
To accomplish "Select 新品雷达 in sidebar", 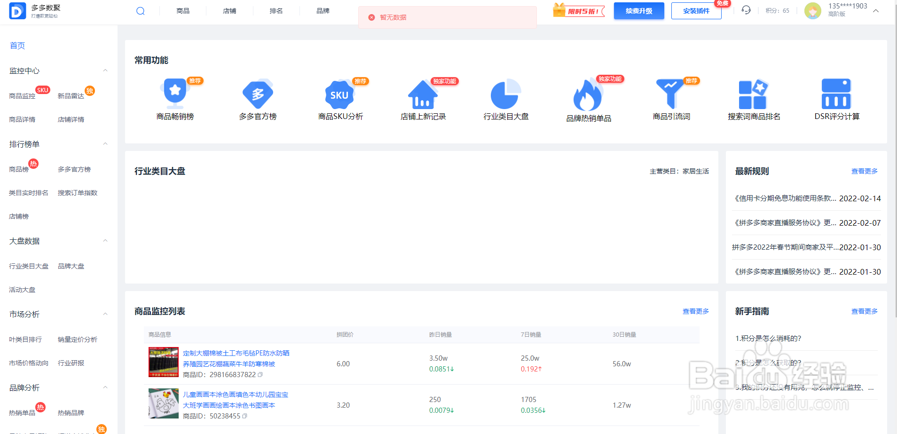I will click(x=71, y=96).
